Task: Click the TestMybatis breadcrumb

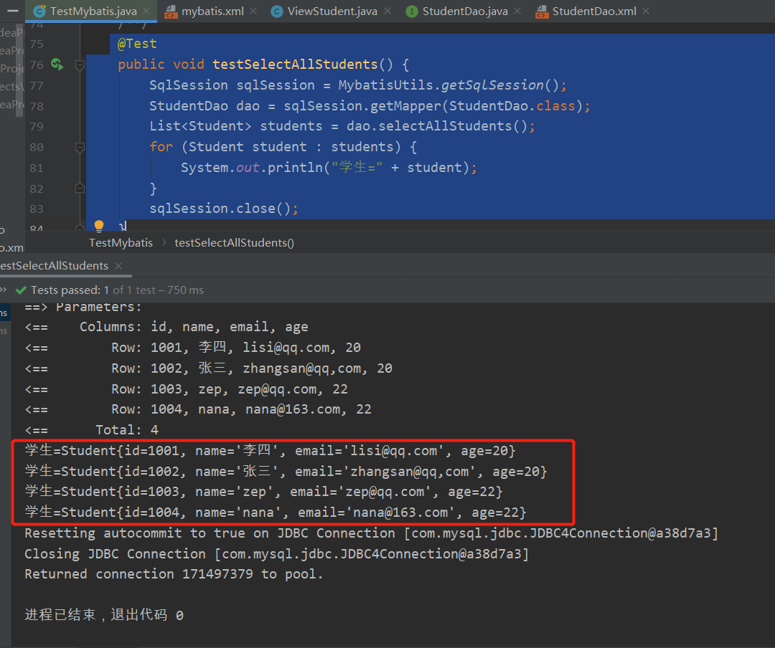Action: coord(121,242)
